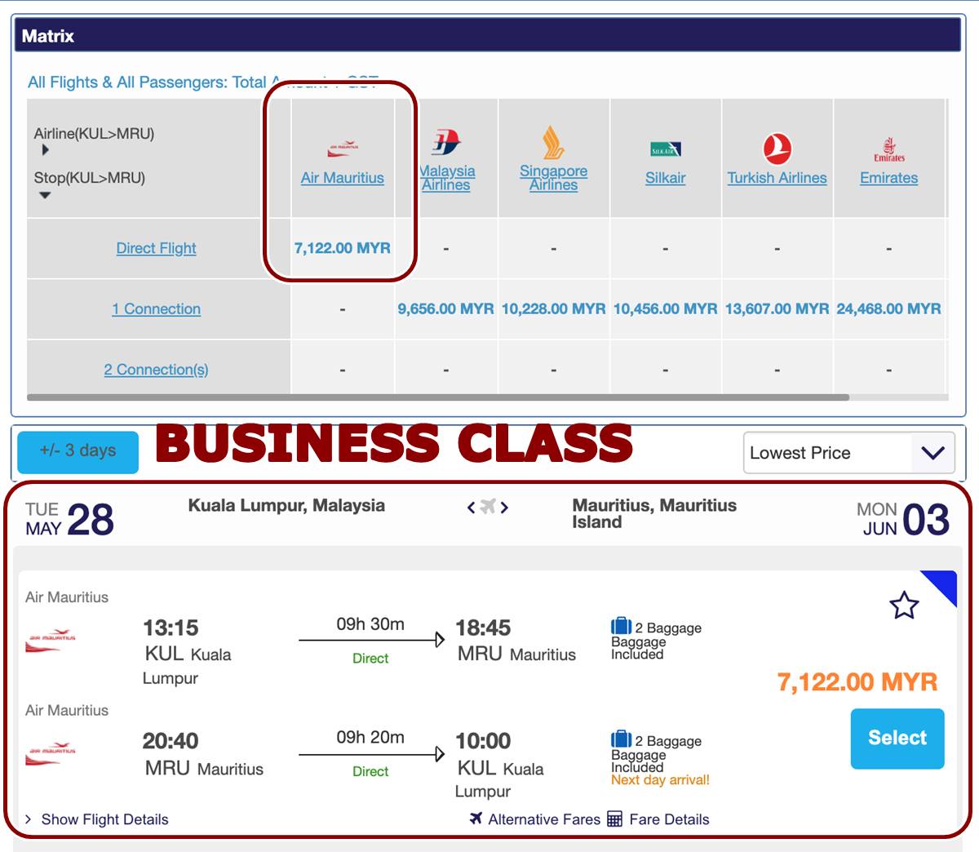
Task: Click the outbound Air Mauritius flight logo
Action: 51,640
